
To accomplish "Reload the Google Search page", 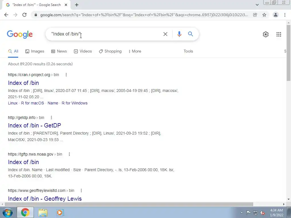I will click(x=24, y=15).
